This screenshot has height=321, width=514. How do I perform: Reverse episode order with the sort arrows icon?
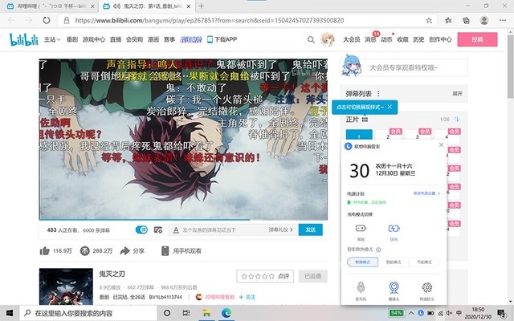(x=457, y=120)
